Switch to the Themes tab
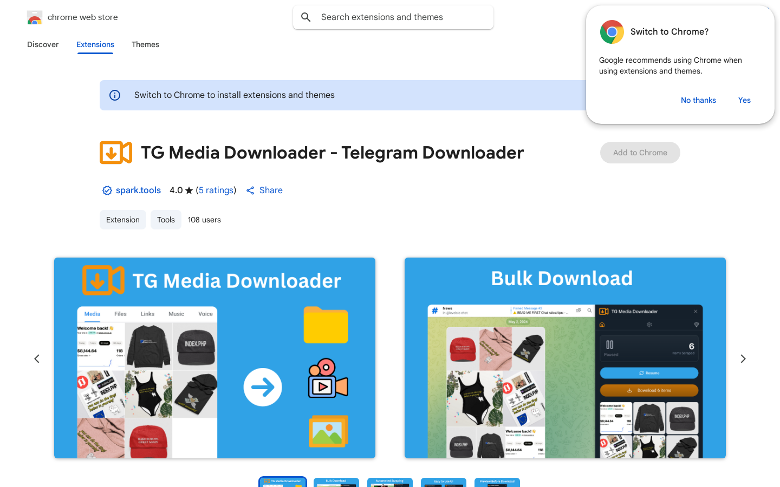The height and width of the screenshot is (487, 780). point(145,44)
